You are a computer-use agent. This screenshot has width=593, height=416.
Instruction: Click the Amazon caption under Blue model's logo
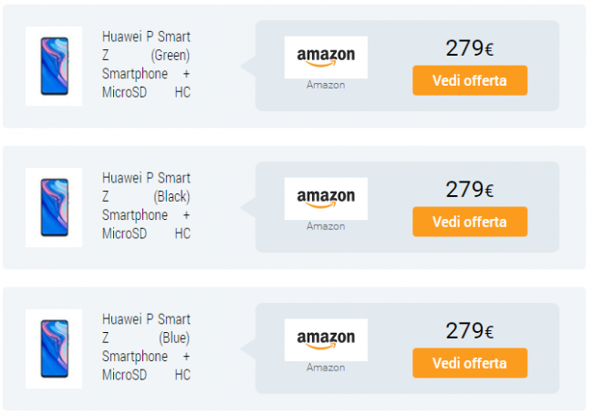click(326, 368)
